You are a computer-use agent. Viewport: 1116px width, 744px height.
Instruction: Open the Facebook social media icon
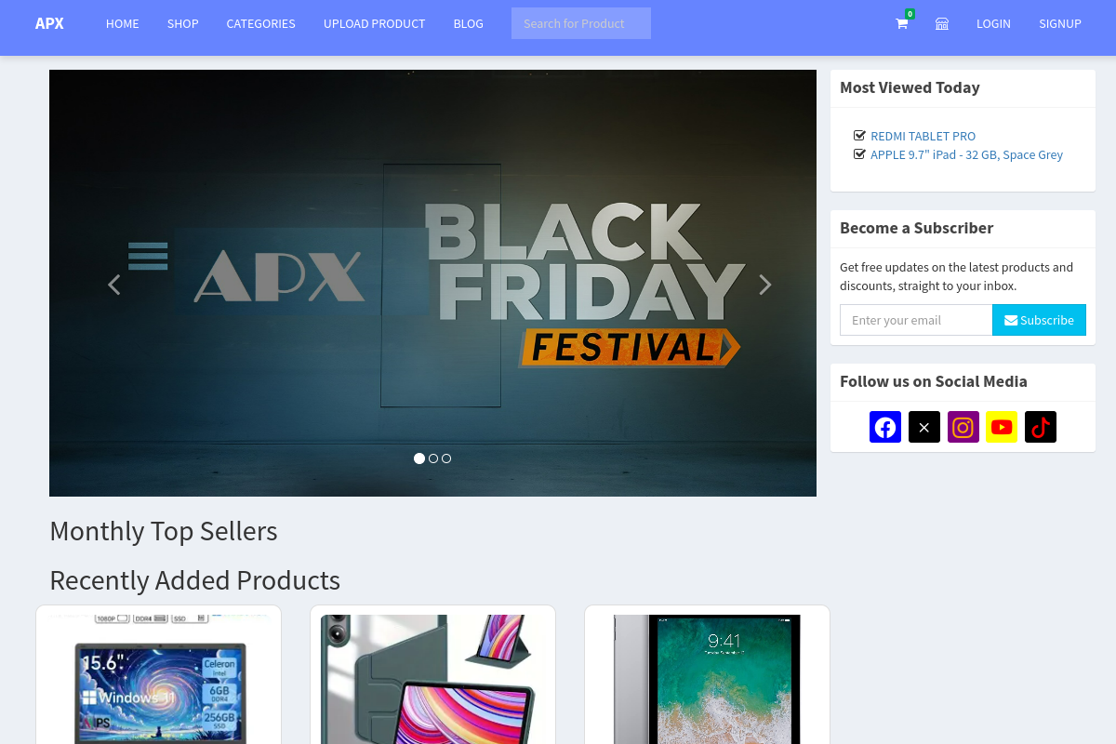(x=885, y=427)
